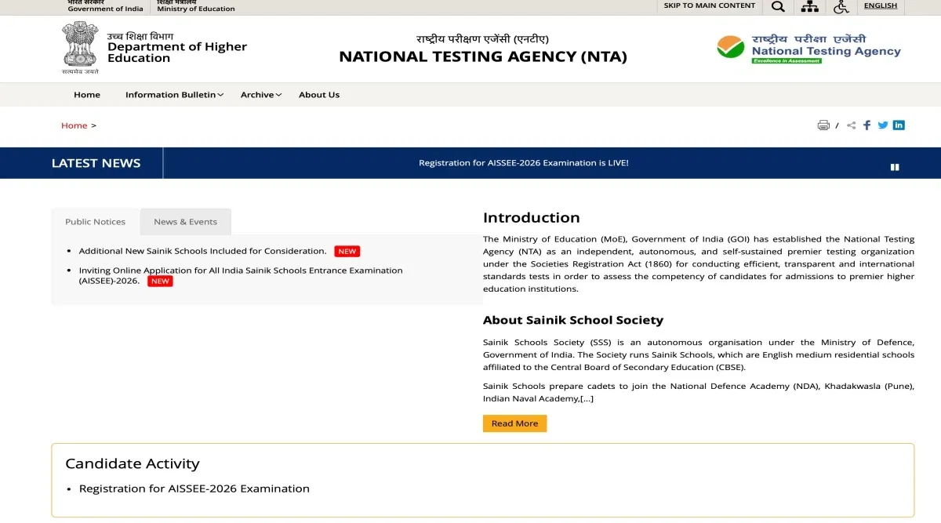
Task: Click the printer icon
Action: (823, 125)
